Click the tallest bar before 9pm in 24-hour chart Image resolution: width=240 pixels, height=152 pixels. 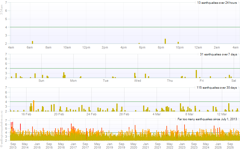(x=165, y=41)
